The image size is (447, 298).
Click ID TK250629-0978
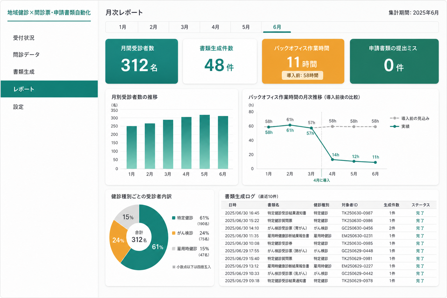pos(357,281)
